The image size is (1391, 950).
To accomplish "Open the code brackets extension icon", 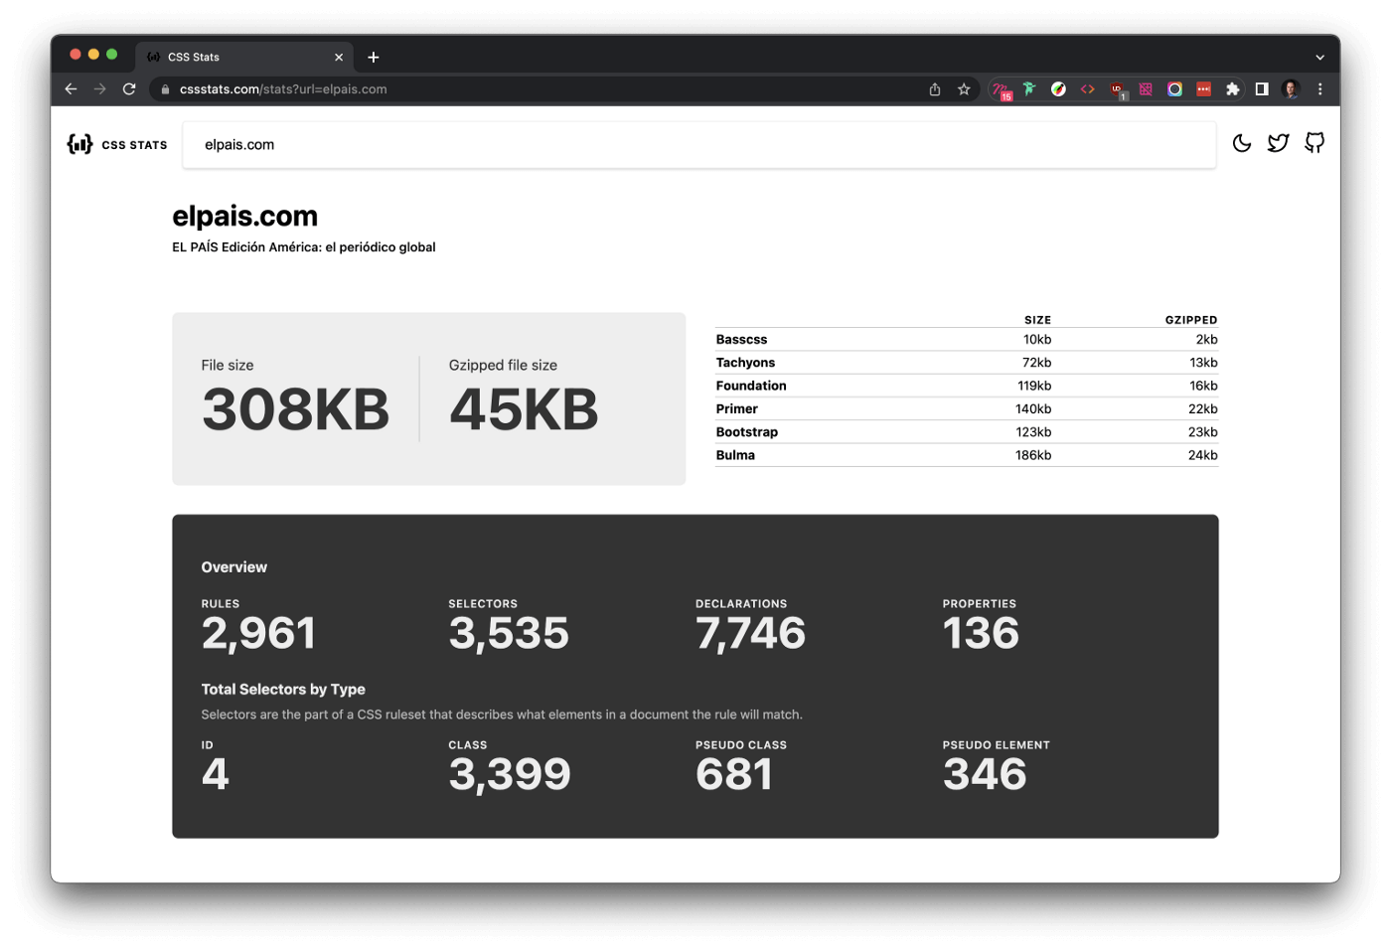I will click(1088, 89).
